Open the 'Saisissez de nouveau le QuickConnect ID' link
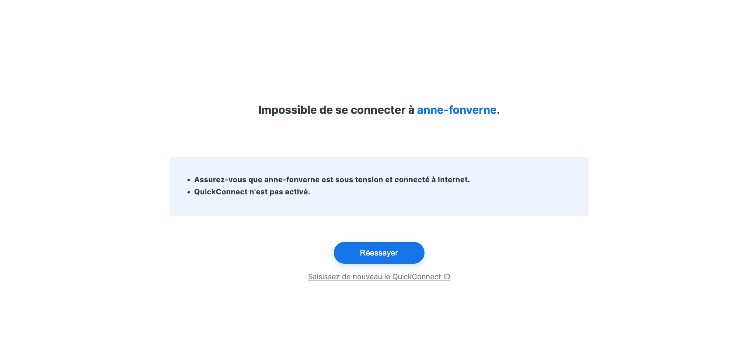This screenshot has width=751, height=362. point(379,277)
